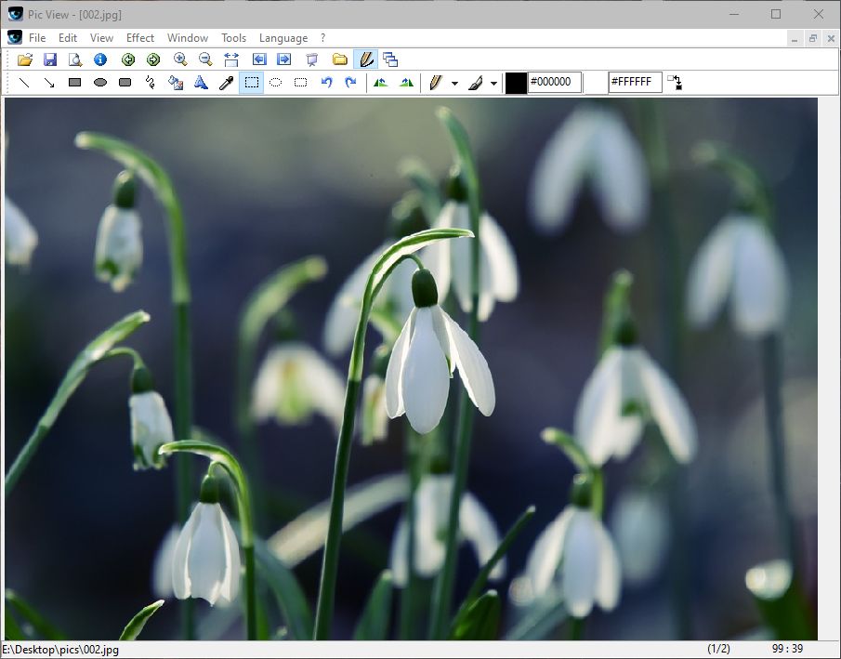The height and width of the screenshot is (659, 841).
Task: Start the slideshow from the toolbar
Action: (x=311, y=59)
